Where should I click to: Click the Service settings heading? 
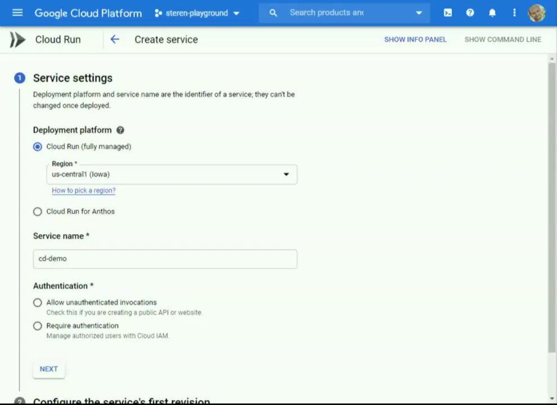pyautogui.click(x=73, y=78)
